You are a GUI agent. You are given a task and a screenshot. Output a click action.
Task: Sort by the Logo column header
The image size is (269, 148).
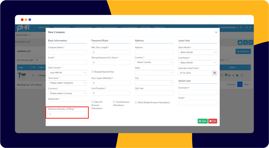[x=24, y=67]
